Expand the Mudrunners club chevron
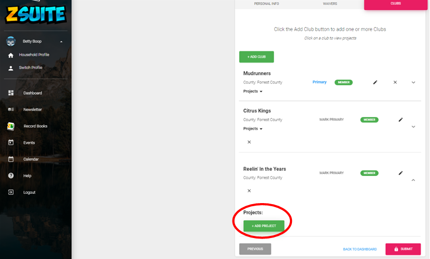The image size is (430, 259). (413, 82)
